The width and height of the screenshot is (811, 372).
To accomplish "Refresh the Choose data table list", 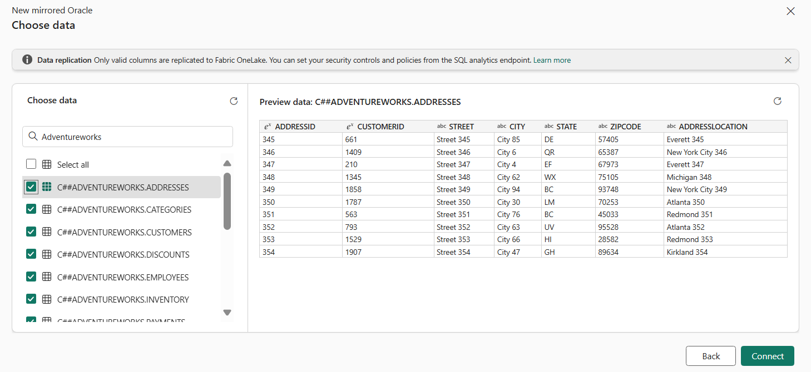I will point(234,101).
